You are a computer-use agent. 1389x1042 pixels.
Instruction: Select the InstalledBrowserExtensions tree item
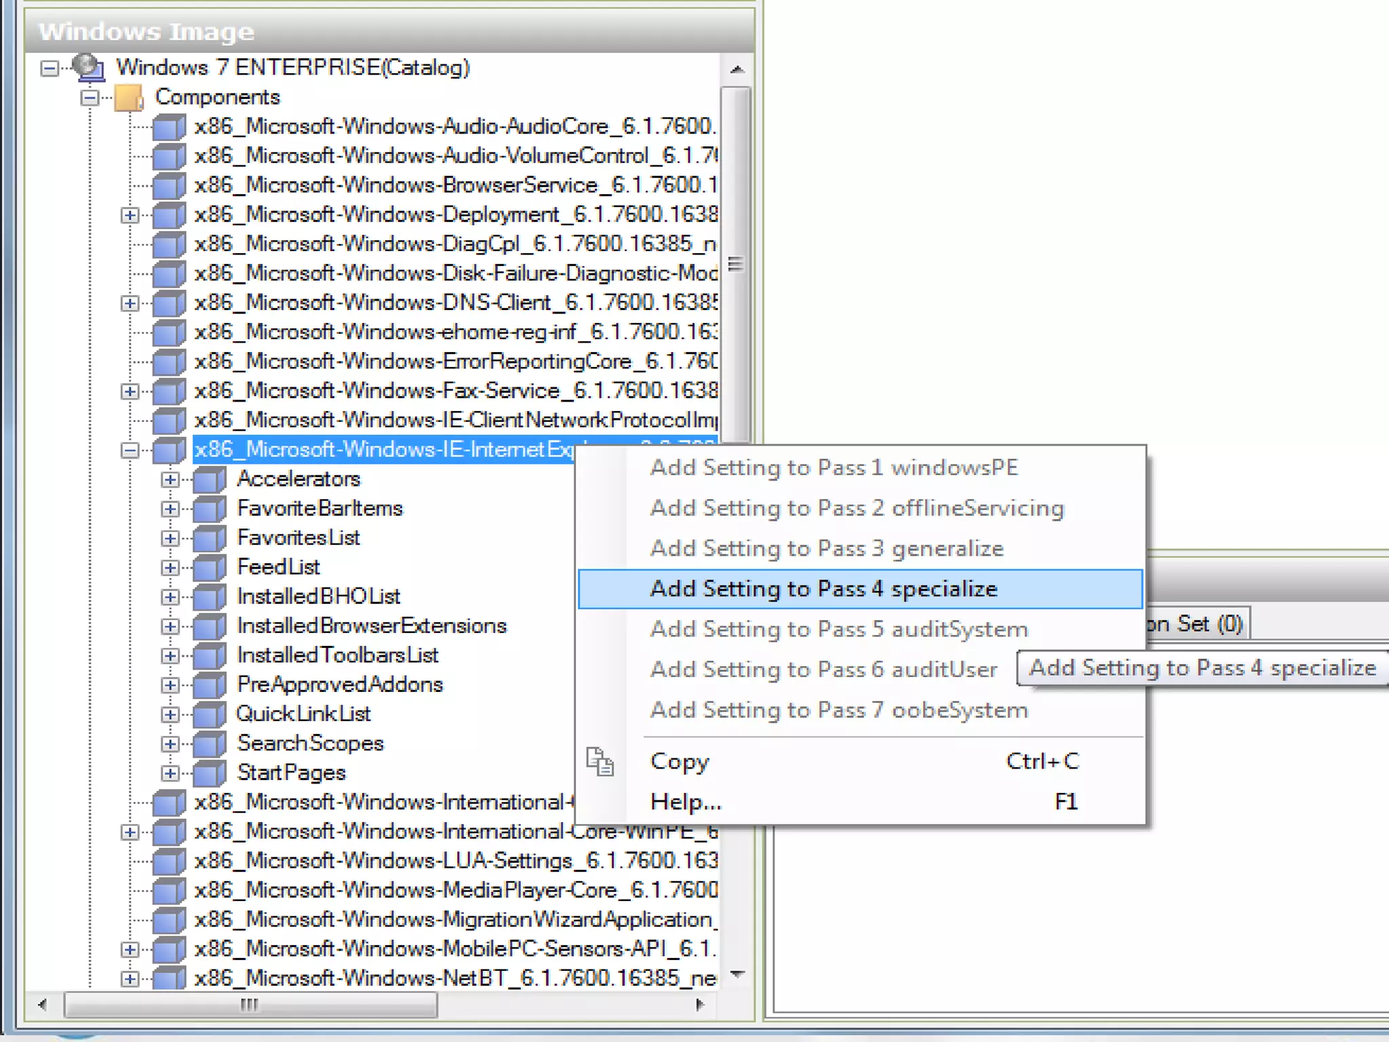pos(372,626)
